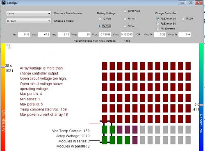Click the Voc input field
The image size is (205, 151).
pyautogui.click(x=44, y=34)
